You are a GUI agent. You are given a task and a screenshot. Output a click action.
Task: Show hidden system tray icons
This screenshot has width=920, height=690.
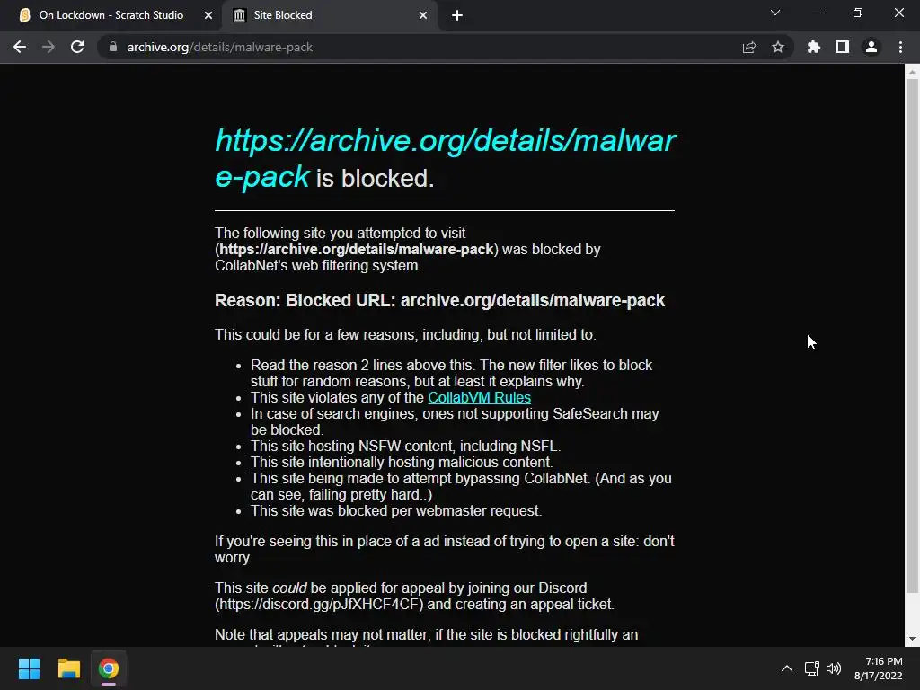pos(787,668)
